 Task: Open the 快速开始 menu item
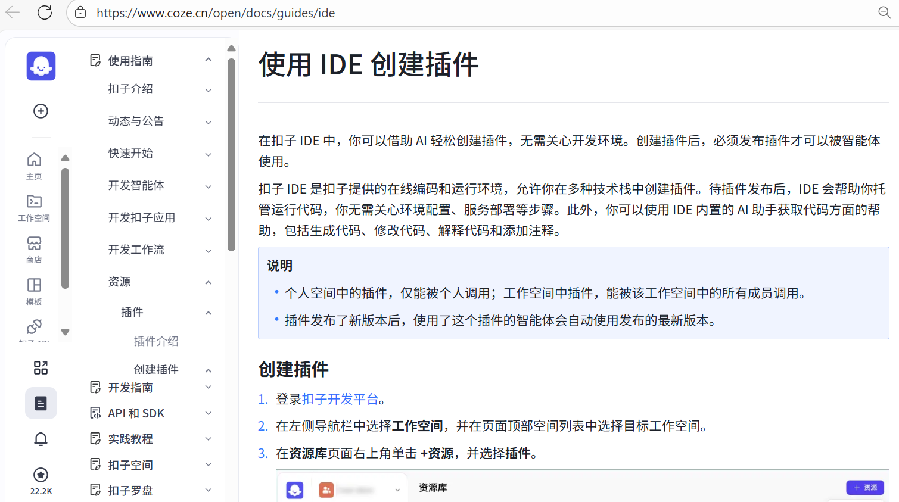pyautogui.click(x=130, y=153)
